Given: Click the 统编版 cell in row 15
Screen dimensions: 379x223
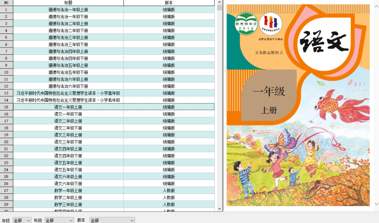Looking at the screenshot, I should point(169,107).
